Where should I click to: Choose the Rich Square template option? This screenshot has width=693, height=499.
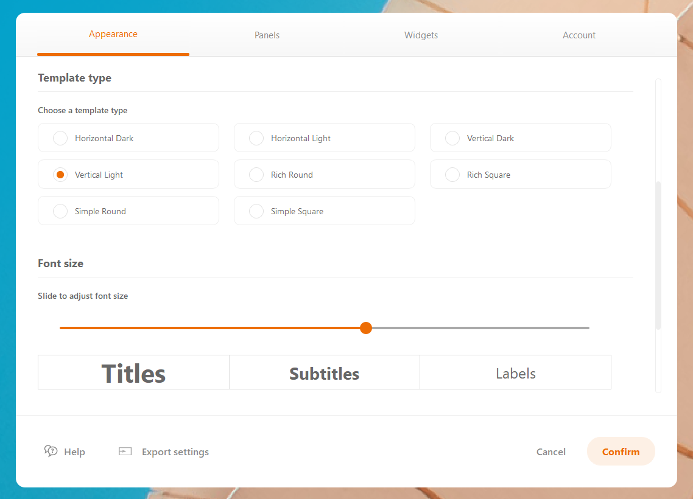point(452,175)
